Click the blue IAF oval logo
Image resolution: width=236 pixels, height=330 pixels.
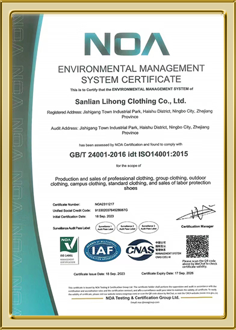pos(102,250)
